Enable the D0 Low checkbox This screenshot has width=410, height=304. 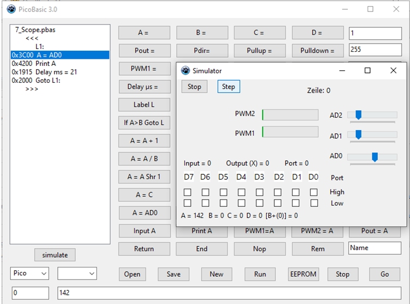click(x=314, y=203)
